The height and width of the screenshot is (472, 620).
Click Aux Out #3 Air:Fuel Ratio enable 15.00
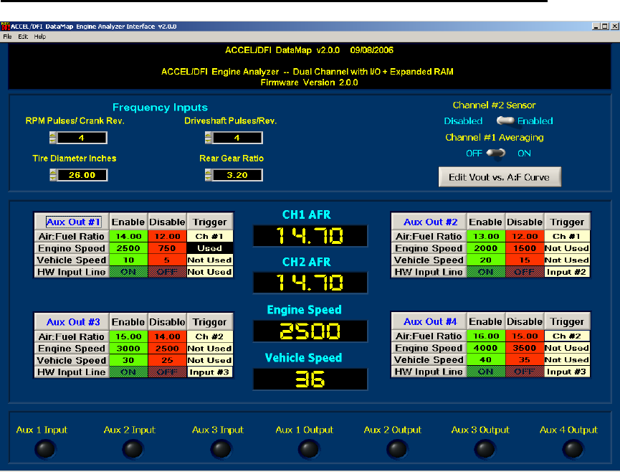[128, 336]
